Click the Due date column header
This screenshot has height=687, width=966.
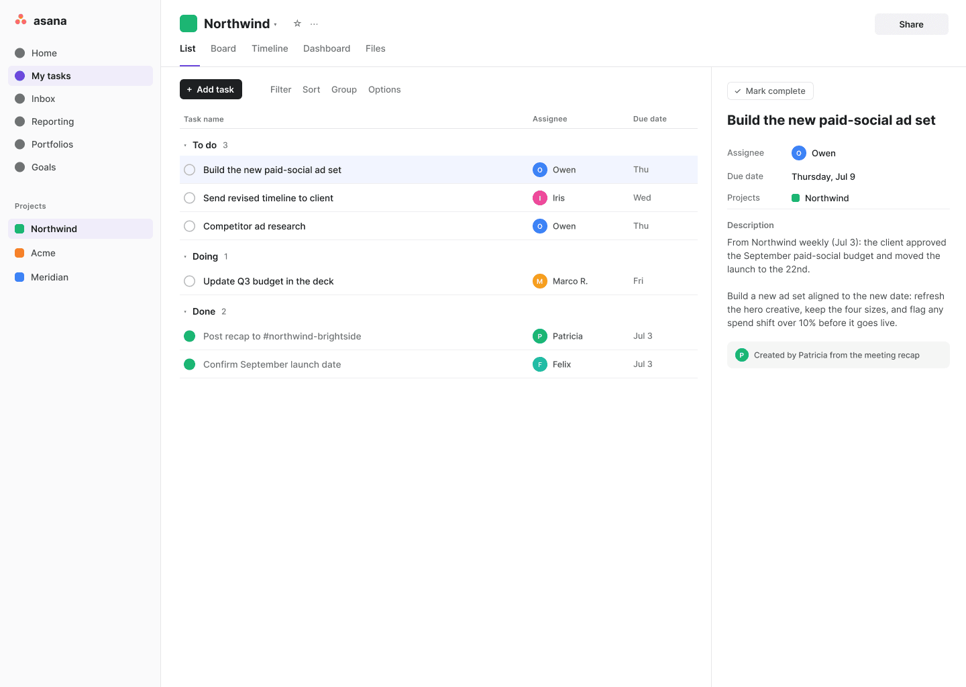tap(650, 119)
